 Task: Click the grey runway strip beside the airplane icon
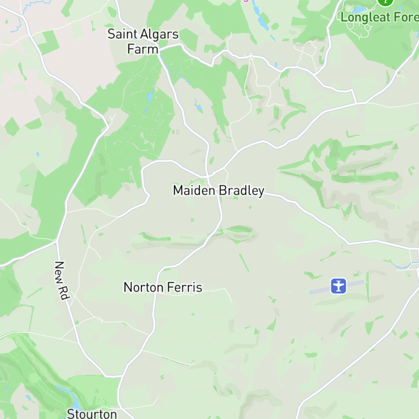pyautogui.click(x=337, y=287)
